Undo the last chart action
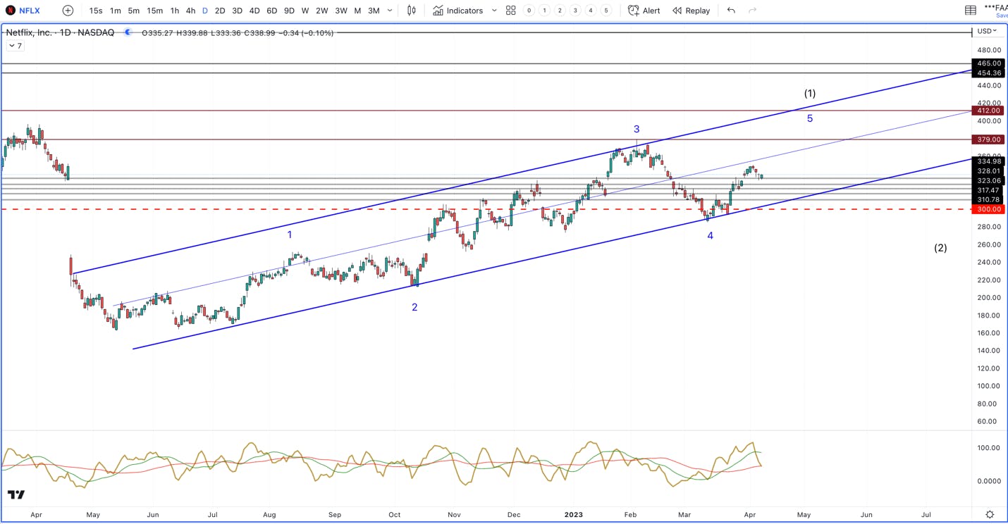This screenshot has height=524, width=1008. [x=731, y=11]
